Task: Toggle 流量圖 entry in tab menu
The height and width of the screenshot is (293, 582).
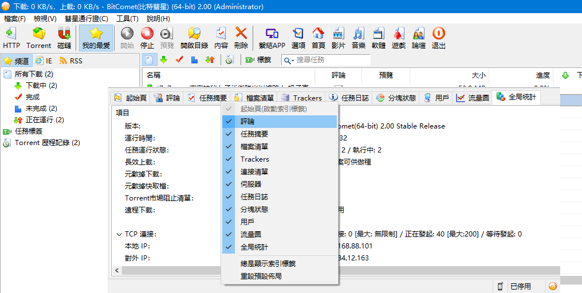Action: [280, 235]
